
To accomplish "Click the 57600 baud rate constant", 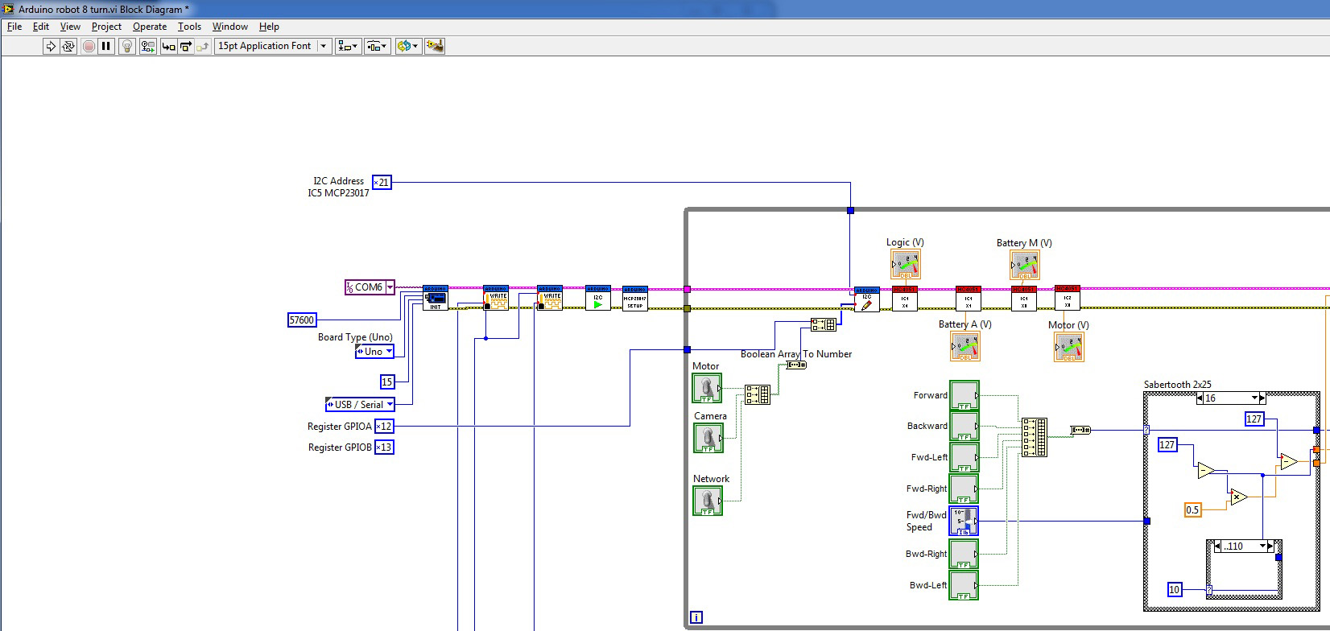I will [302, 320].
